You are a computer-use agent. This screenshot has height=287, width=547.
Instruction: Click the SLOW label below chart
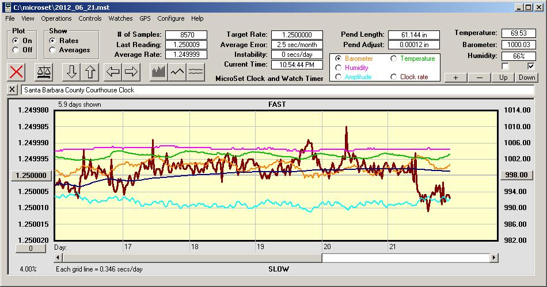[x=278, y=269]
